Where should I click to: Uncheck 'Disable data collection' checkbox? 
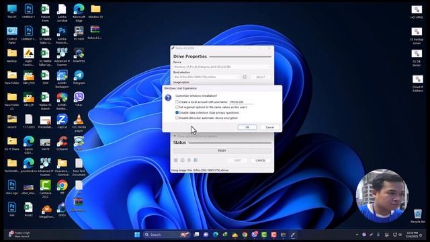pyautogui.click(x=177, y=112)
